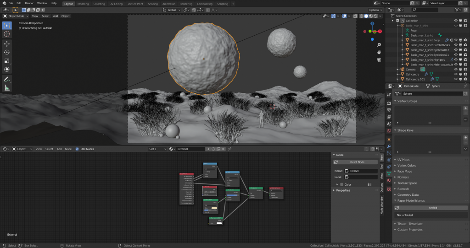
Task: Click the viewport zoom magnifier icon
Action: coord(379,45)
